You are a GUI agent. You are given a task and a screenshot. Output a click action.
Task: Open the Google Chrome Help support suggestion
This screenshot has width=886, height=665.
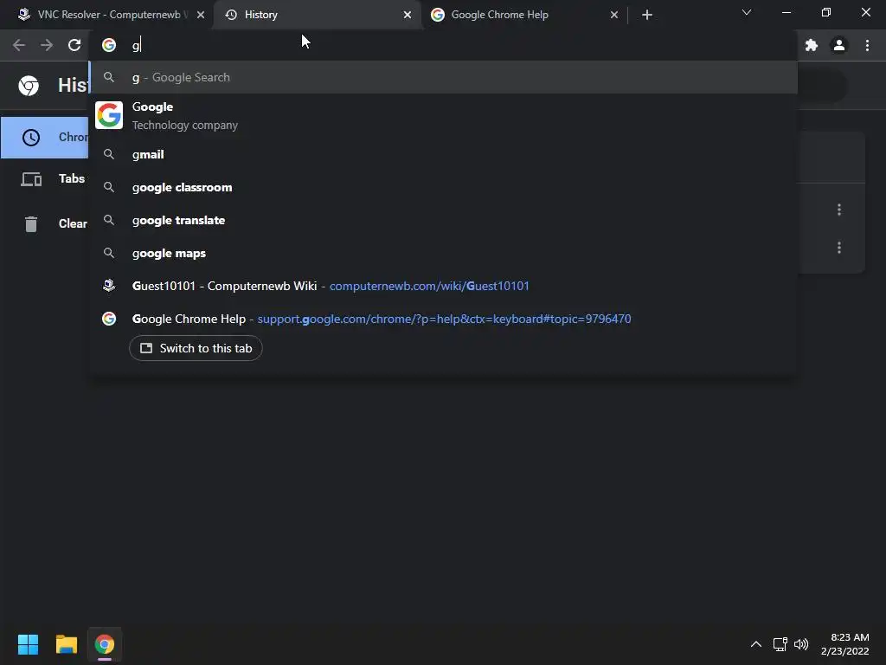[x=444, y=319]
